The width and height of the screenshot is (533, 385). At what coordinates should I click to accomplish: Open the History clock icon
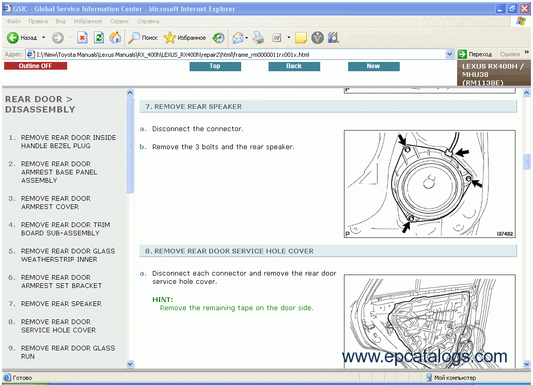[x=218, y=38]
